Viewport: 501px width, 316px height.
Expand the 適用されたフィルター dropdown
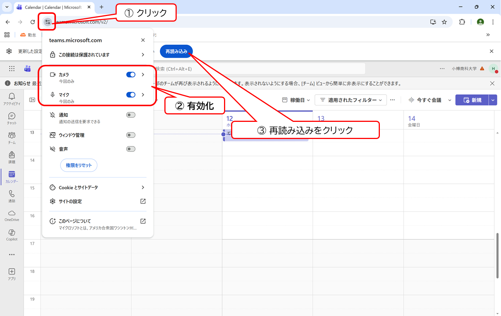click(x=351, y=100)
